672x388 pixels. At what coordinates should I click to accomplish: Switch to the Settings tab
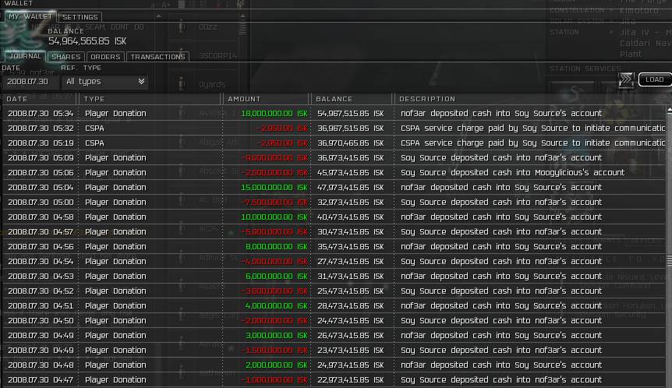(80, 17)
